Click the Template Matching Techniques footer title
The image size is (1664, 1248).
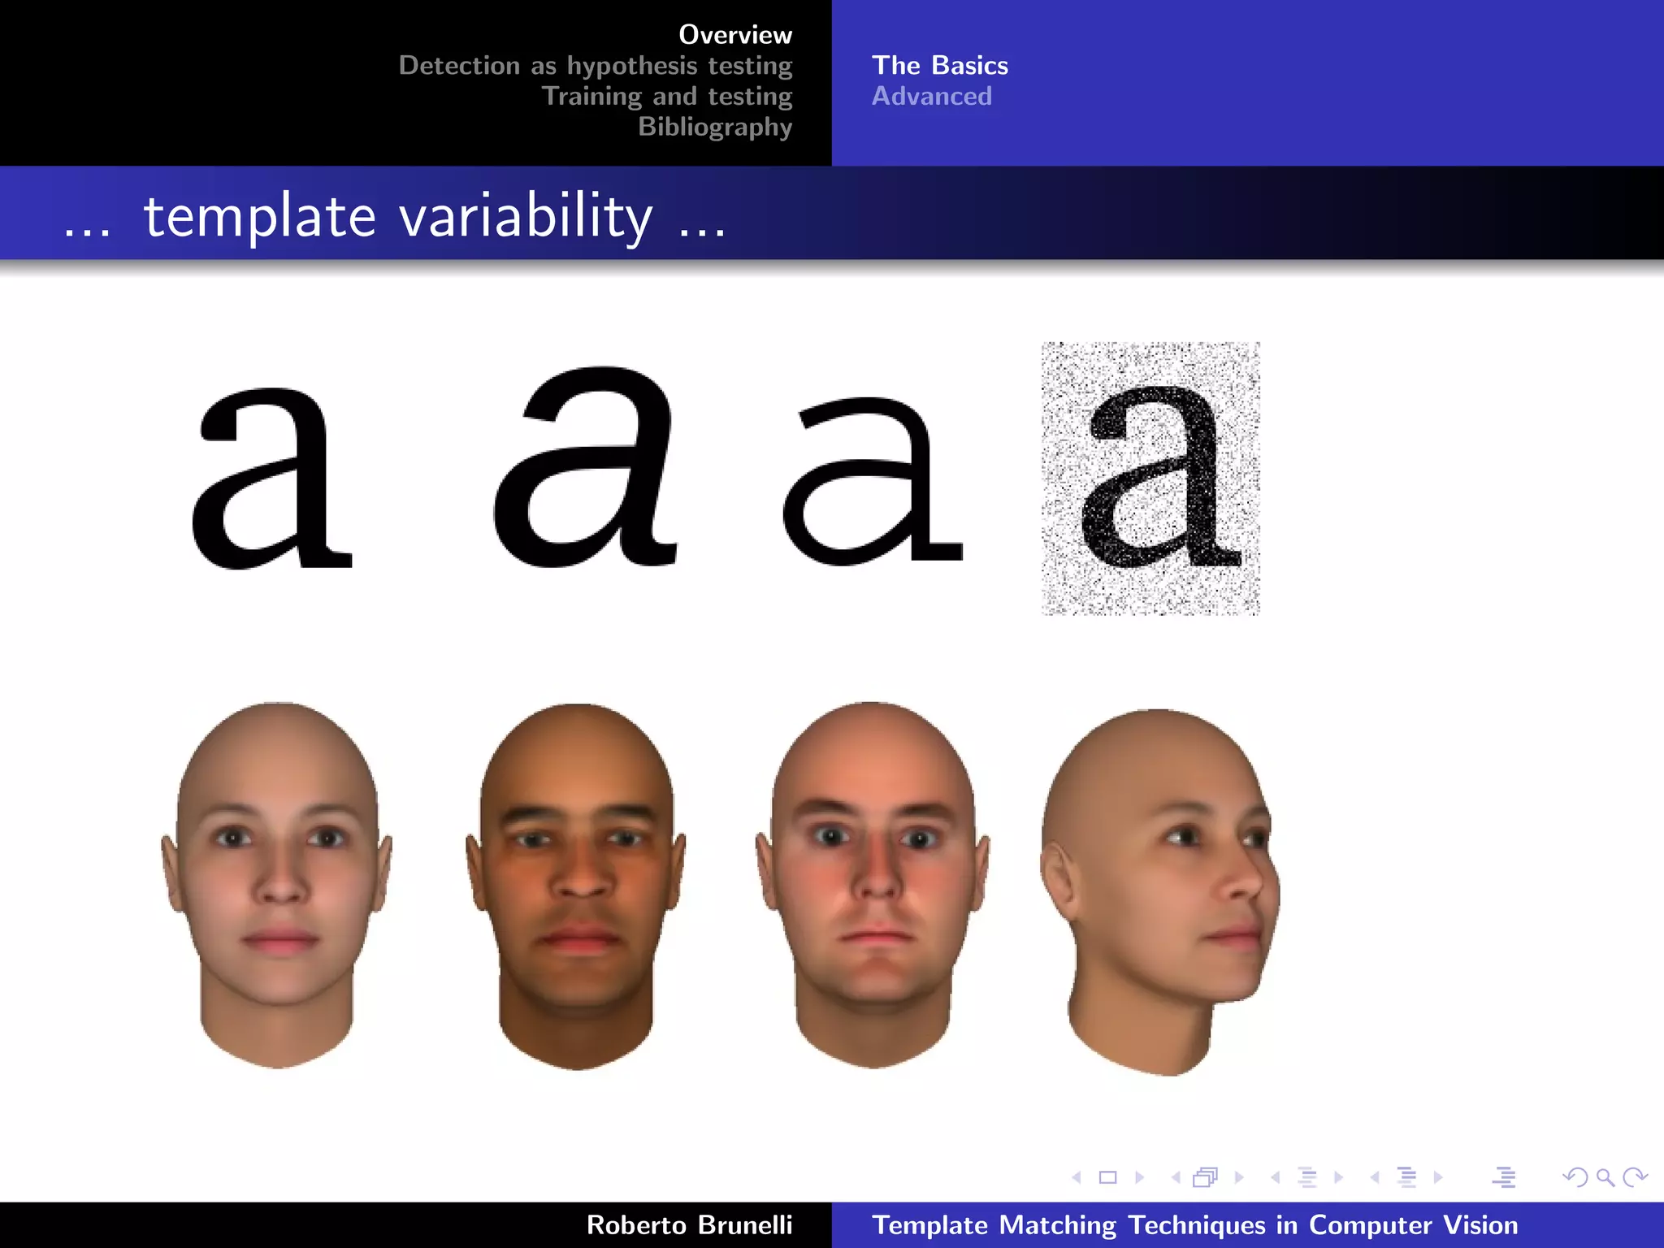coord(1195,1225)
